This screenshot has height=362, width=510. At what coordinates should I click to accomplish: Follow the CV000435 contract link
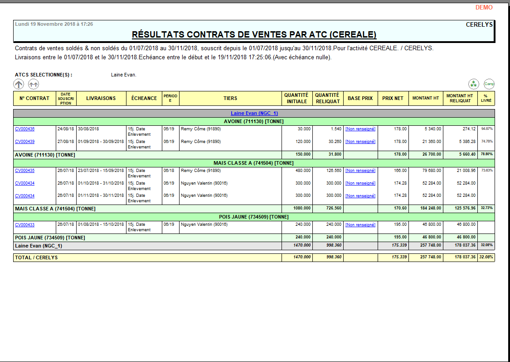click(24, 171)
